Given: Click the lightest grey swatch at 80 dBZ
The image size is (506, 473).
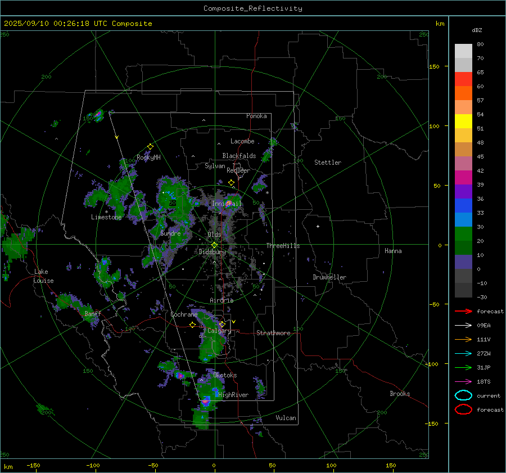Looking at the screenshot, I should pos(463,51).
